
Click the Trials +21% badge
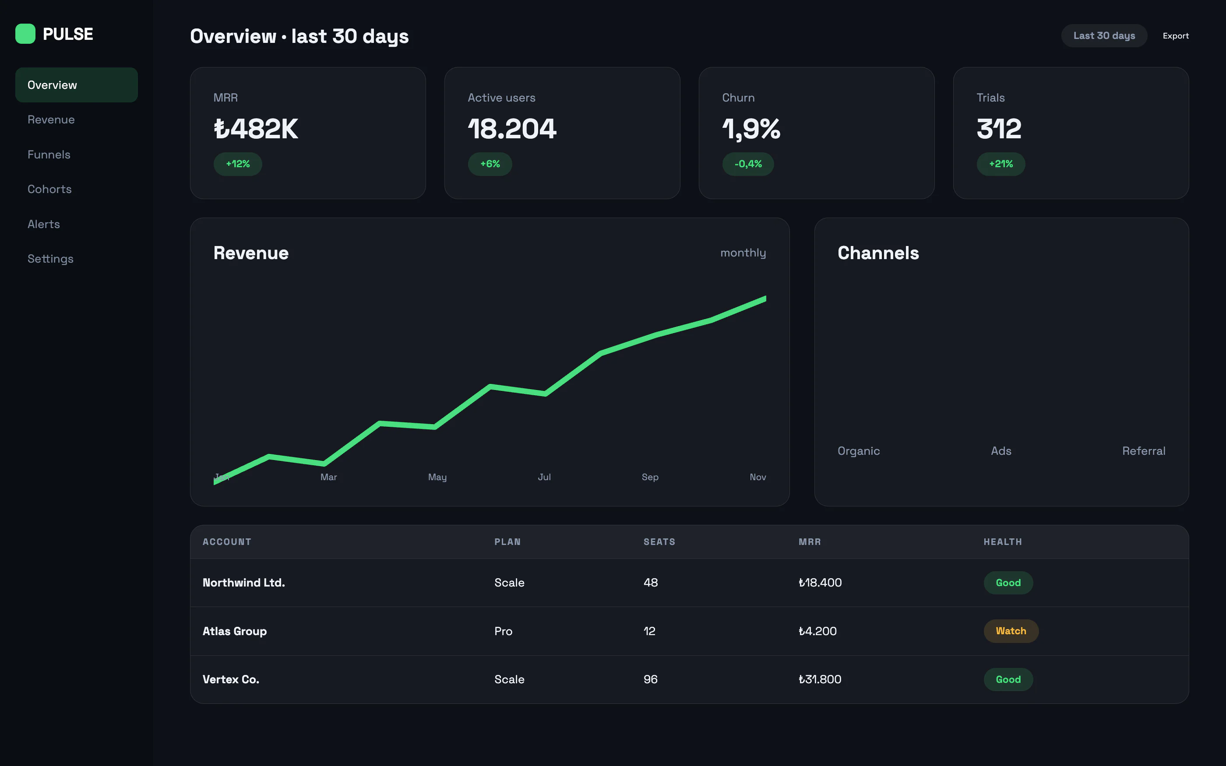(1001, 164)
